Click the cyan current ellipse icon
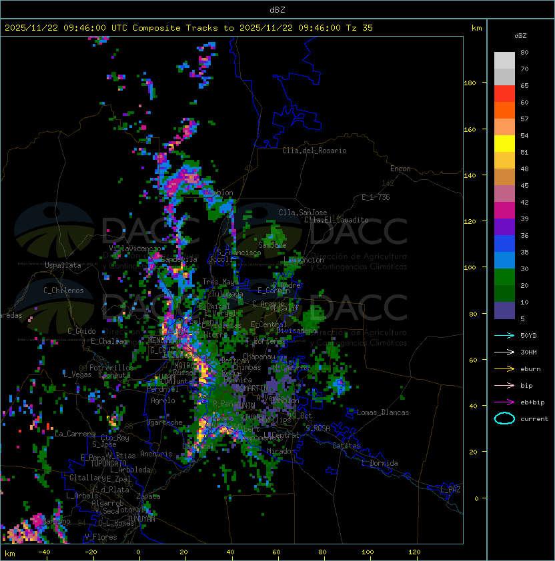The height and width of the screenshot is (561, 555). [504, 418]
